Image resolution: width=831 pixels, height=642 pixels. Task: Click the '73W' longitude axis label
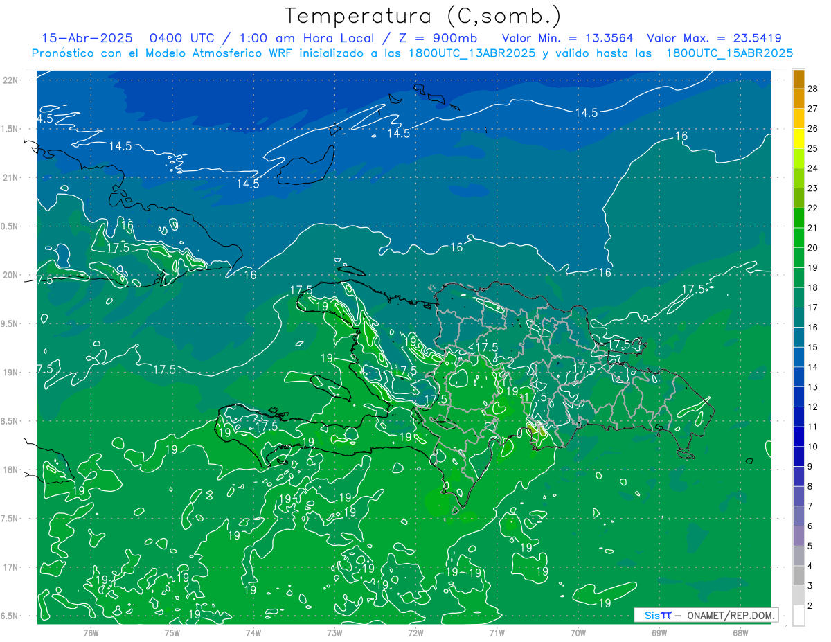tap(334, 633)
